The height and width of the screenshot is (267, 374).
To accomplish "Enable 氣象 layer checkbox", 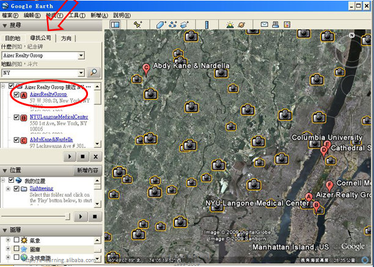I will coord(16,240).
